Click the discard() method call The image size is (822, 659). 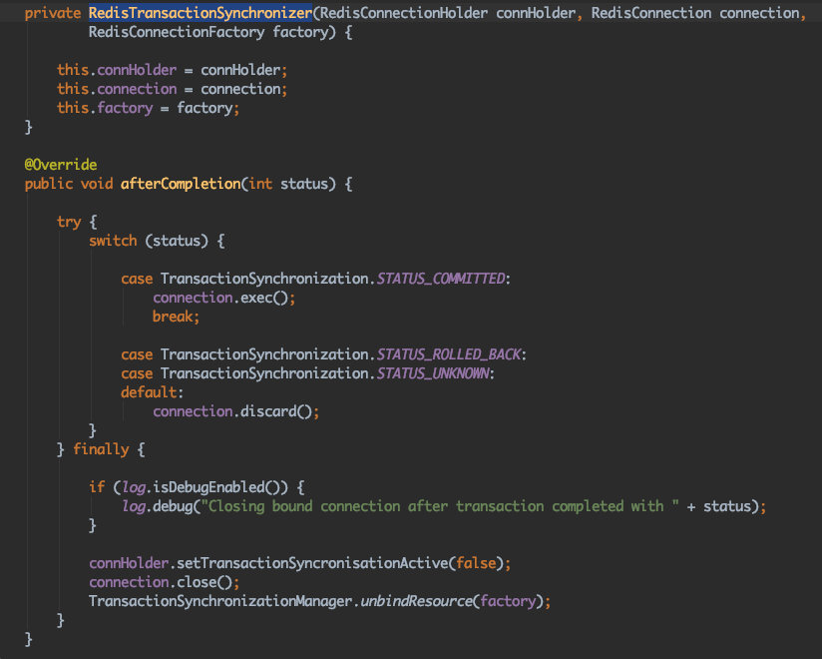(276, 411)
